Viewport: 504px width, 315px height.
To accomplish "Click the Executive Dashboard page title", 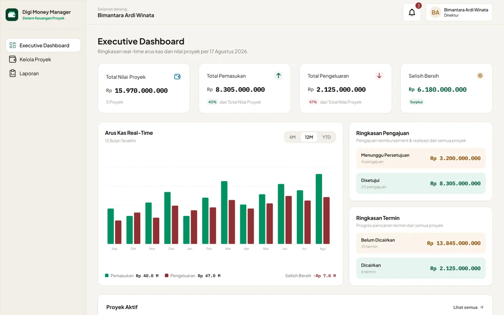I will point(141,41).
